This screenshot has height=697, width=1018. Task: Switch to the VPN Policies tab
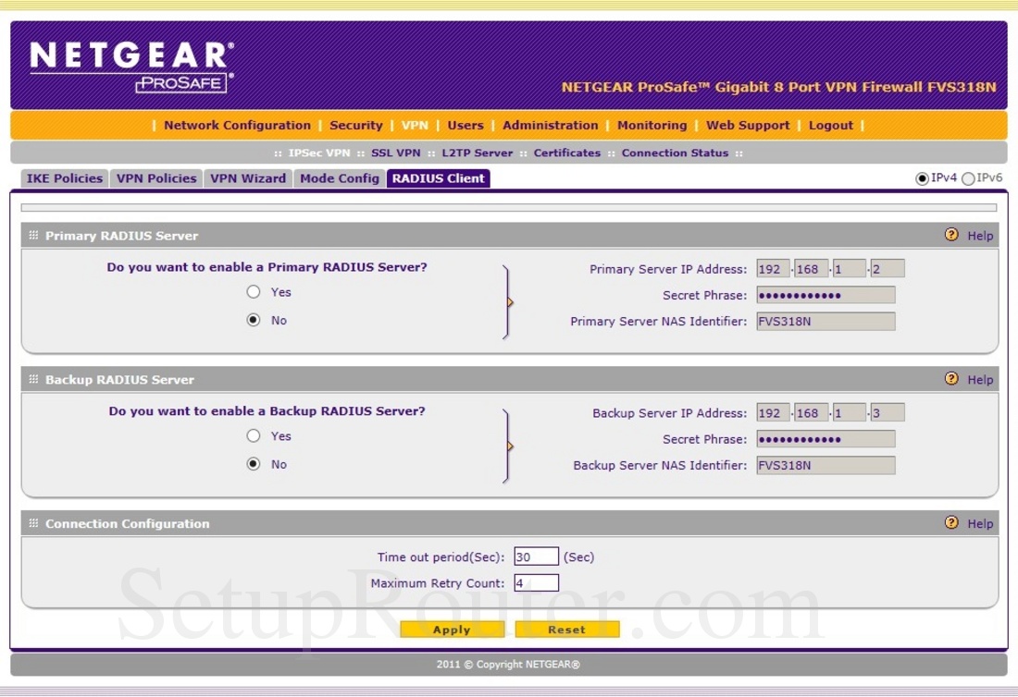coord(156,178)
